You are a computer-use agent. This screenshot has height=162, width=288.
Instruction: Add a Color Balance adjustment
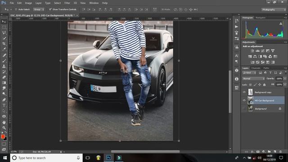[255, 56]
